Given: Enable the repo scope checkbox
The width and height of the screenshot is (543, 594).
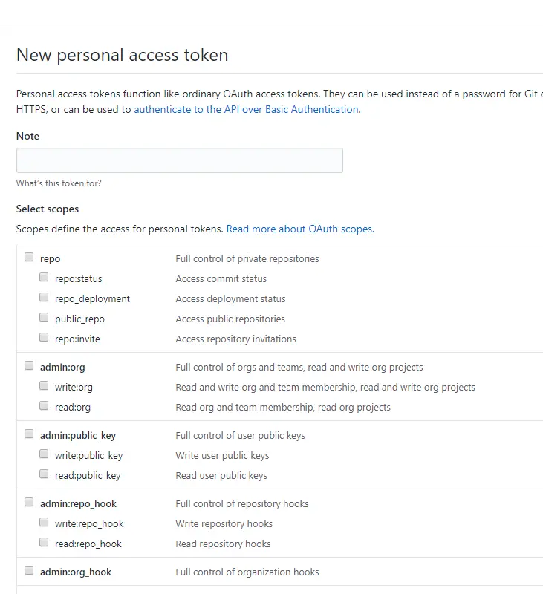Looking at the screenshot, I should point(28,255).
